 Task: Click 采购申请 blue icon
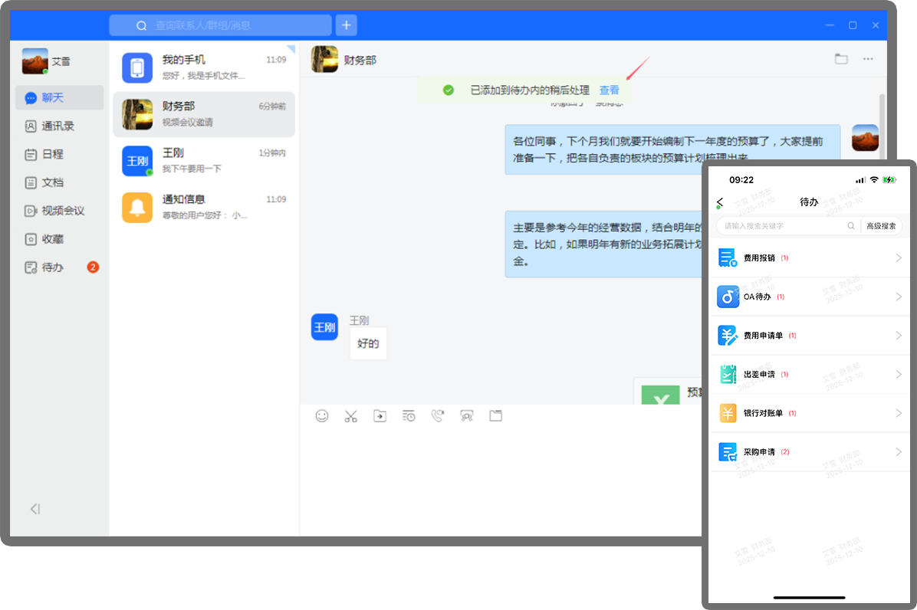[x=728, y=451]
